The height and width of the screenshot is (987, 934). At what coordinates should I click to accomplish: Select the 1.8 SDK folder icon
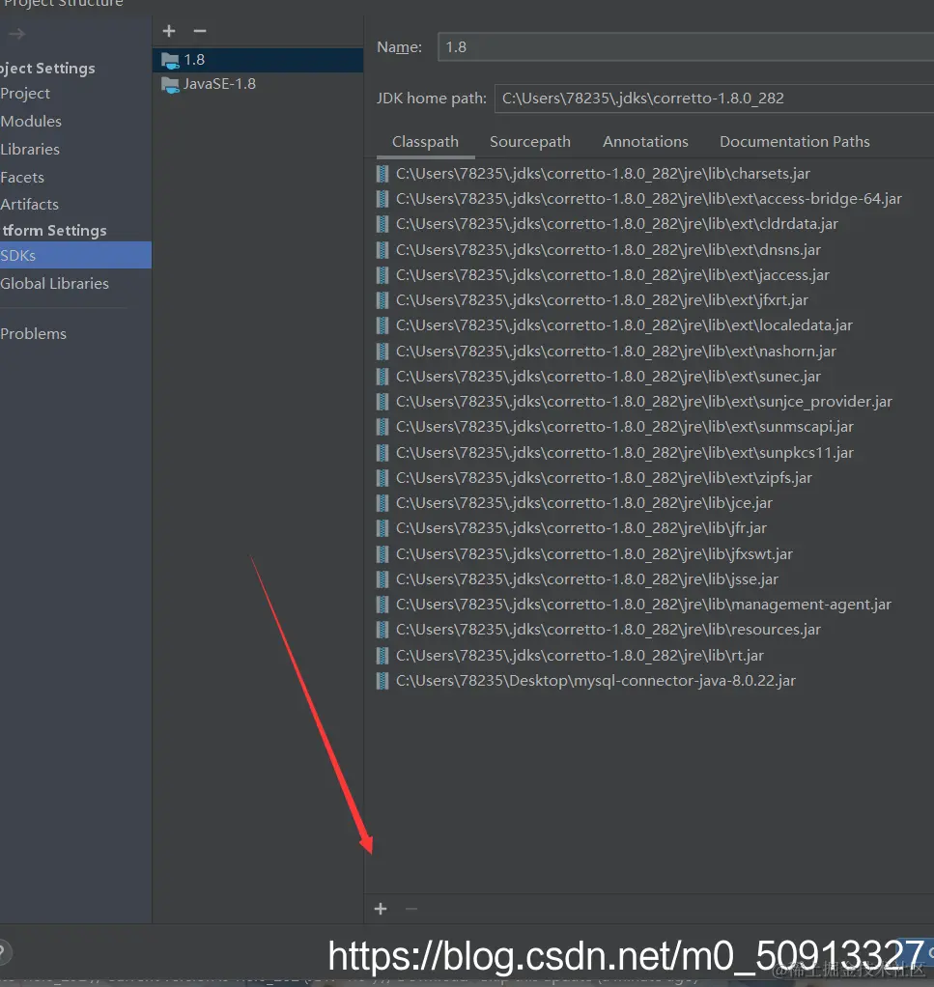(x=170, y=61)
